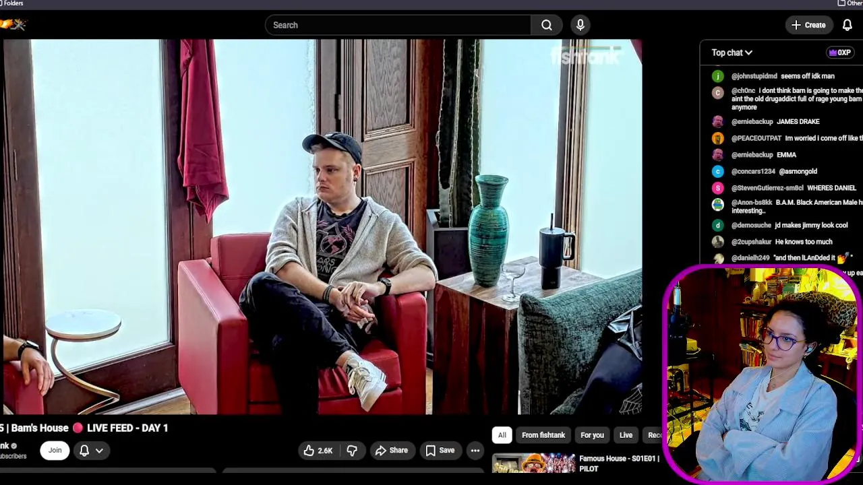Click the Join membership button
This screenshot has height=485, width=863.
pos(55,450)
